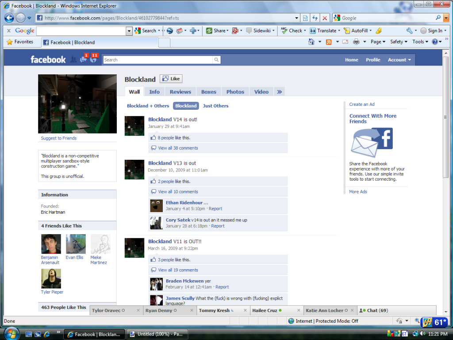
Task: Click the Internet Explorer Quick Launch icon
Action: point(47,334)
